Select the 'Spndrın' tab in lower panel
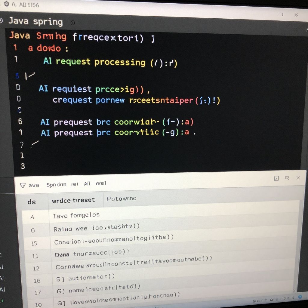 [56, 185]
